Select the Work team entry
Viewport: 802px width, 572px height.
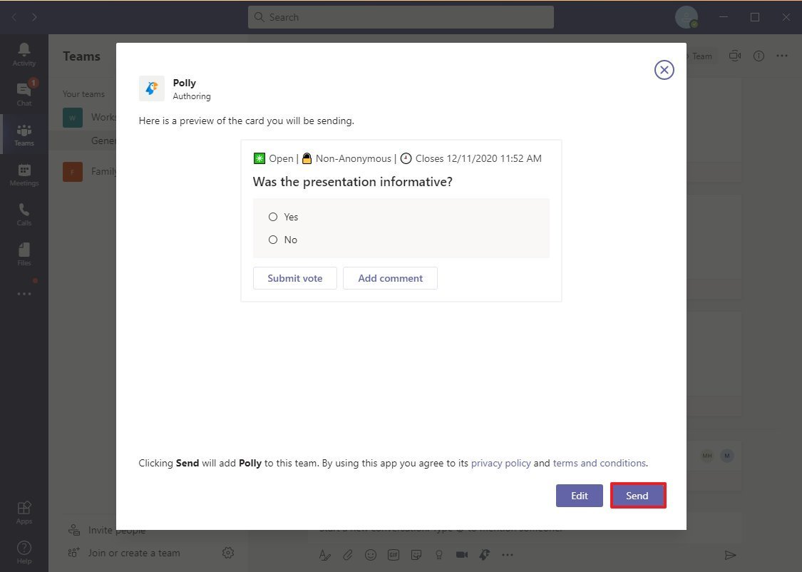tap(90, 117)
